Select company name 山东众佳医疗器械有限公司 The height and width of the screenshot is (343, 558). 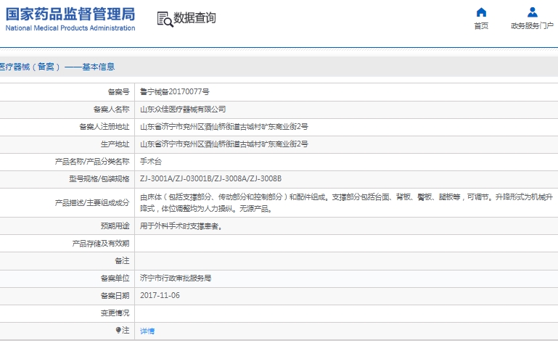point(183,109)
